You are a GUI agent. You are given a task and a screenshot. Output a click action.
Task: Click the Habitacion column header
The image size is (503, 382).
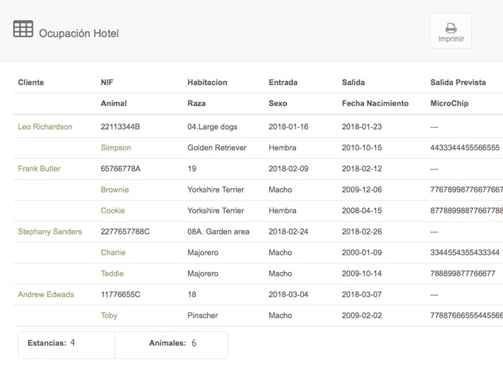[207, 83]
